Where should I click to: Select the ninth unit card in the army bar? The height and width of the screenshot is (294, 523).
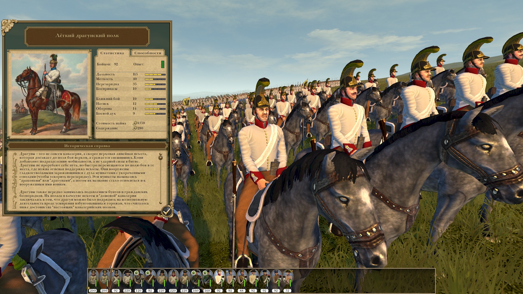tap(184, 281)
